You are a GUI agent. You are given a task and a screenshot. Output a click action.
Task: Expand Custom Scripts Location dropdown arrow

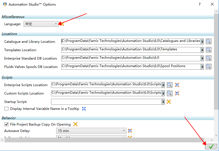point(163,93)
